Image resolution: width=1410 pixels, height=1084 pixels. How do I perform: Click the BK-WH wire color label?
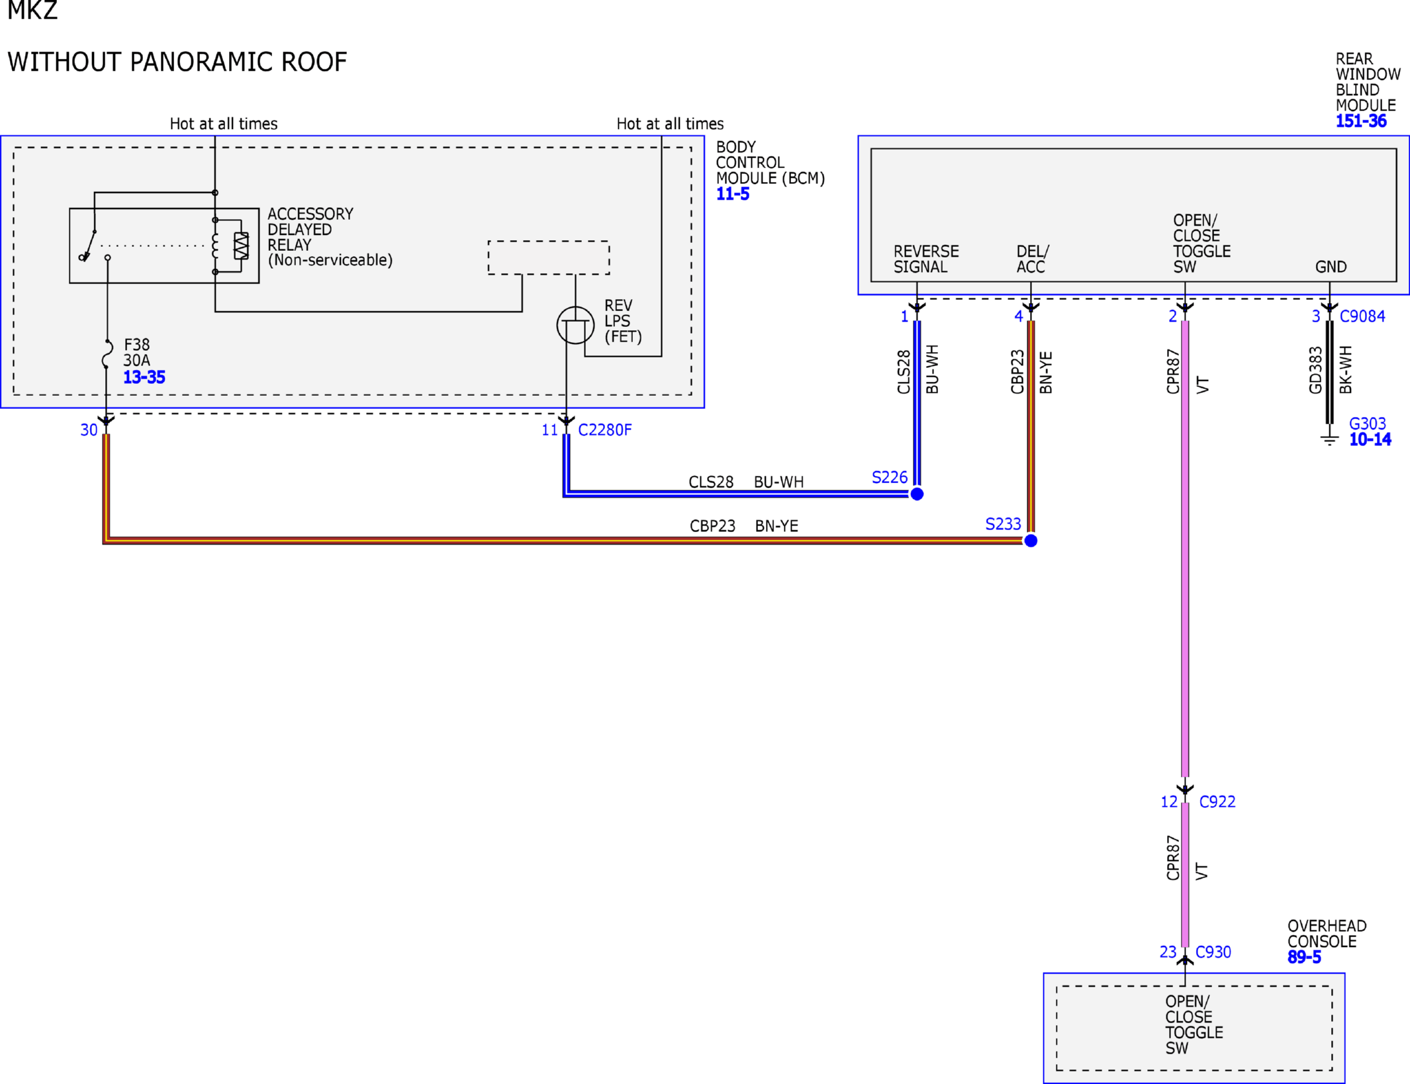[1345, 369]
